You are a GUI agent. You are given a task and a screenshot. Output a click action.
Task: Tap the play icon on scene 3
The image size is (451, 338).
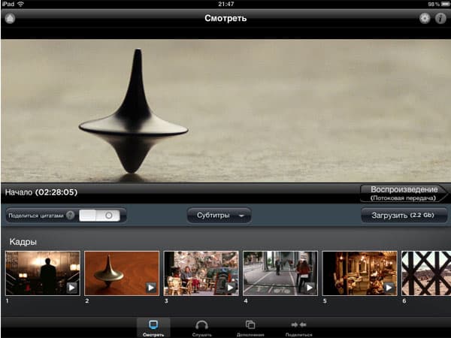click(231, 288)
